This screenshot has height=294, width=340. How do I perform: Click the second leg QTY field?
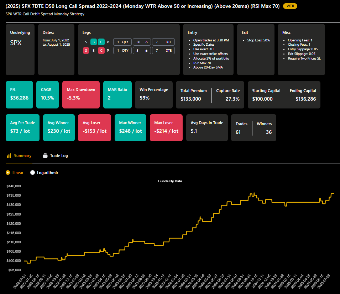pyautogui.click(x=122, y=50)
